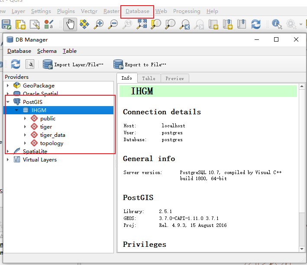307x265 pixels.
Task: Click Zoom Last icon
Action: click(184, 24)
